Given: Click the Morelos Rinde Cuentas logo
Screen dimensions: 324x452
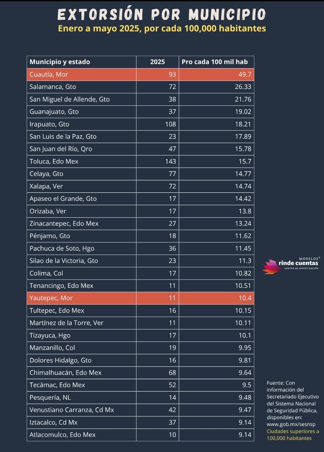Looking at the screenshot, I should [x=291, y=264].
